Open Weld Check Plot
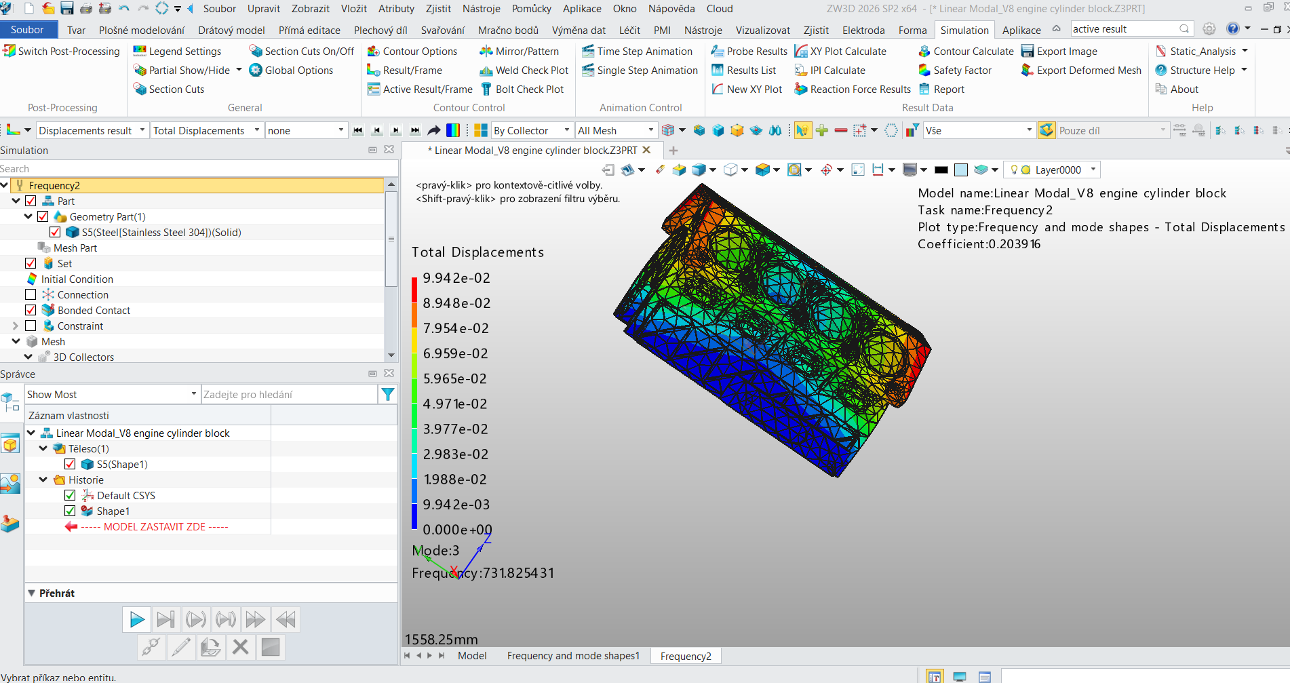Image resolution: width=1290 pixels, height=683 pixels. click(x=524, y=70)
